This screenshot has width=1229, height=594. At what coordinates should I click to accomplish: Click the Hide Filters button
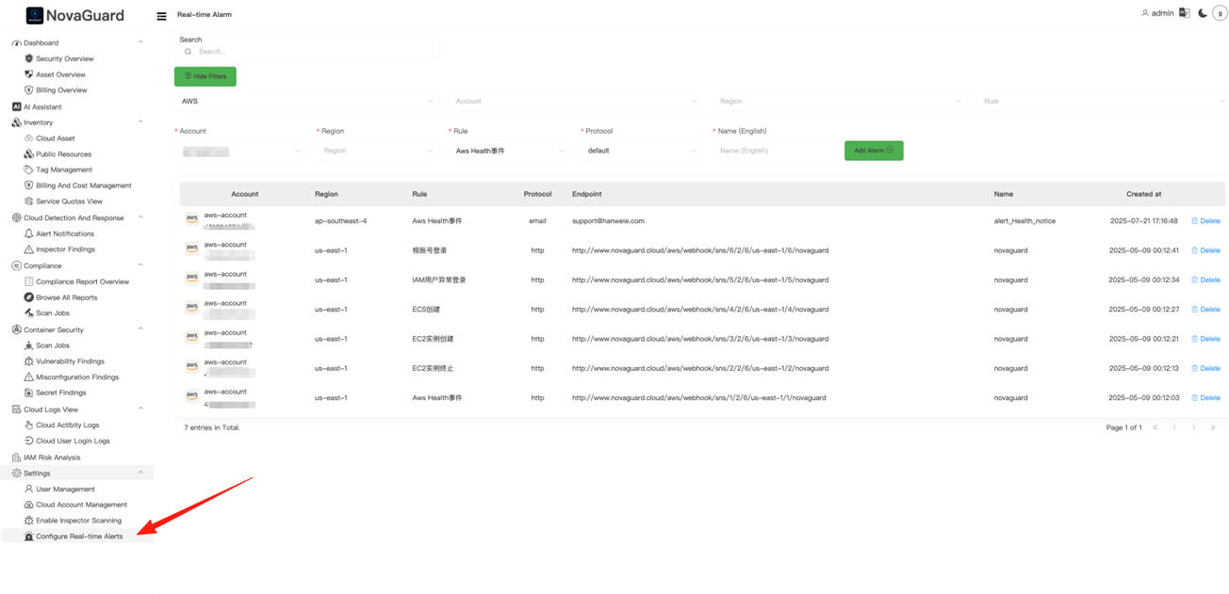pos(205,76)
